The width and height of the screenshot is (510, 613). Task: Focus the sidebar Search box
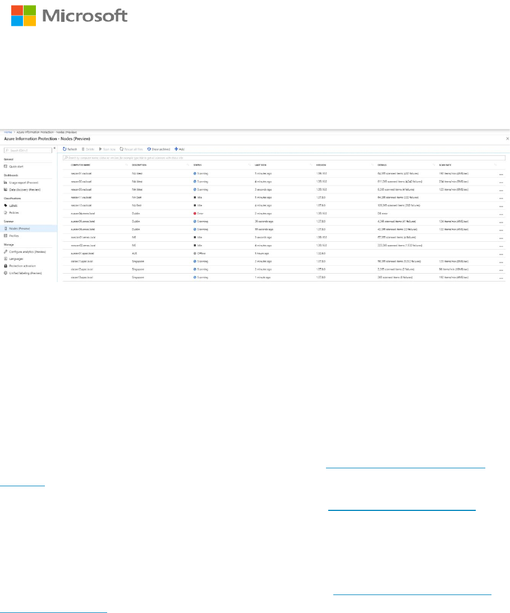[27, 150]
